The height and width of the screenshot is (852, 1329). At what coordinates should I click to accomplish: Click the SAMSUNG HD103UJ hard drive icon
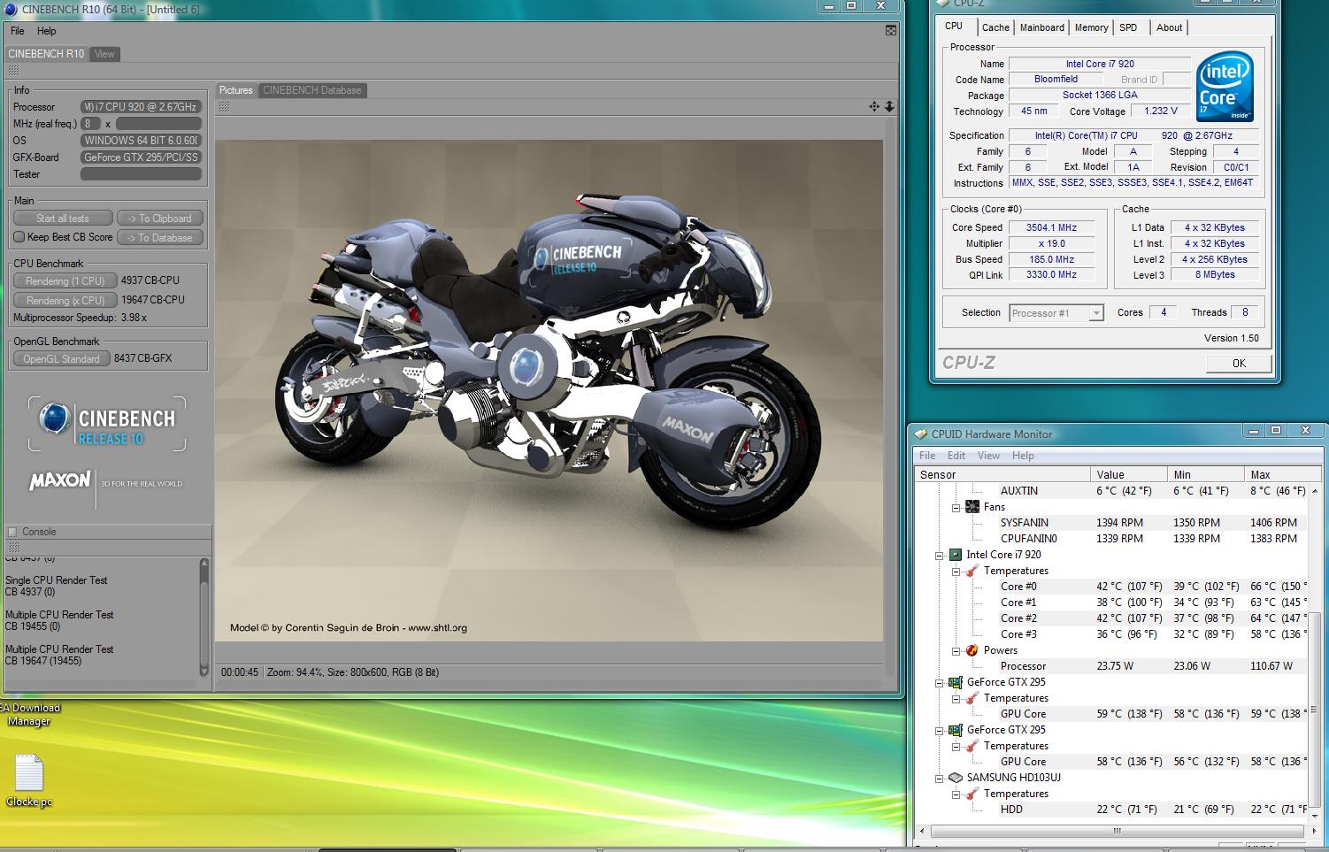tap(956, 778)
